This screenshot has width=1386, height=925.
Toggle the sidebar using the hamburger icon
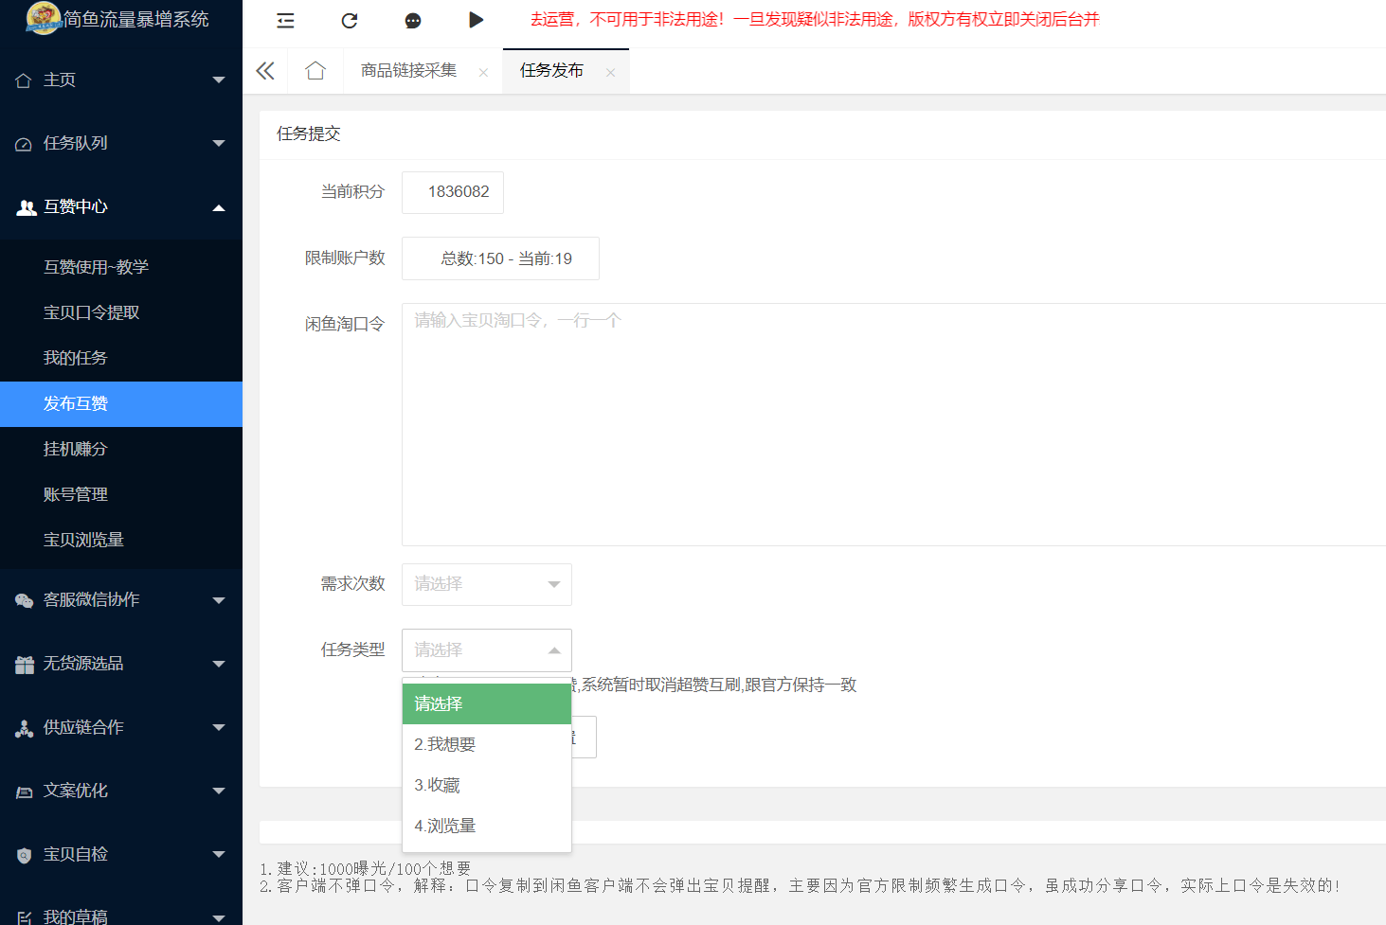coord(284,21)
